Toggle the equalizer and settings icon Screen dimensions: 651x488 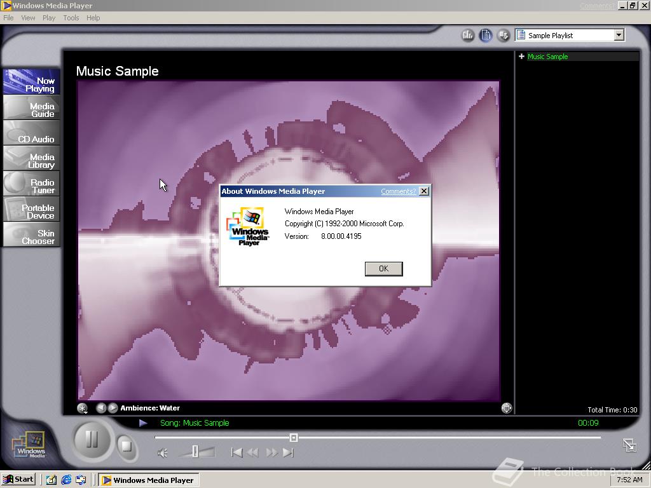(x=468, y=36)
